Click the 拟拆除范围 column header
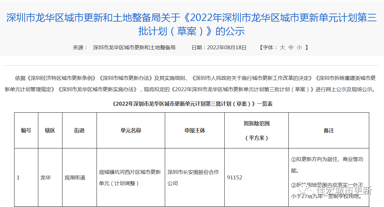Screen dimensions: 384x207 point(257,124)
